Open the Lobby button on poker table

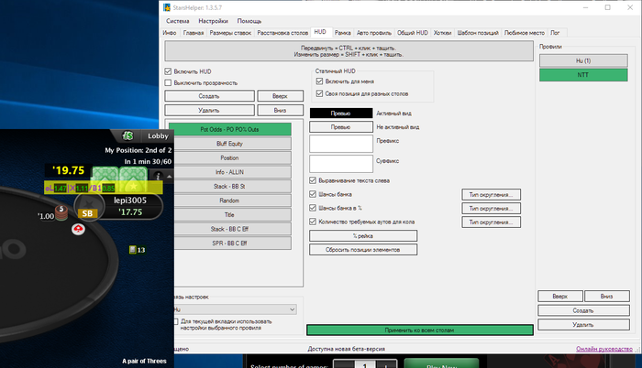tap(158, 135)
